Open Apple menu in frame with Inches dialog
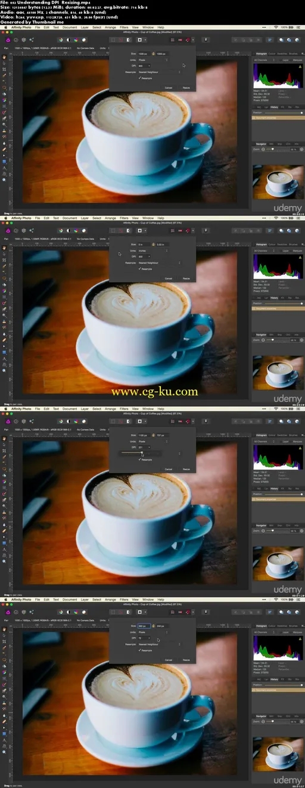The width and height of the screenshot is (305, 788). click(5, 218)
